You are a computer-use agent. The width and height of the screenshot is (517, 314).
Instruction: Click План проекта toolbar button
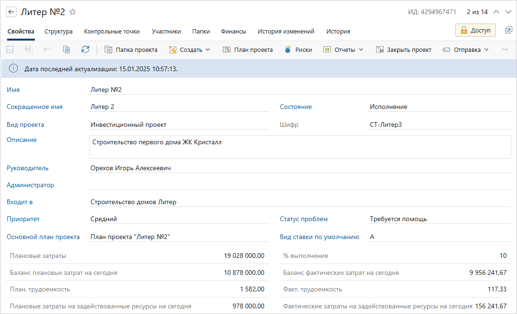point(248,50)
